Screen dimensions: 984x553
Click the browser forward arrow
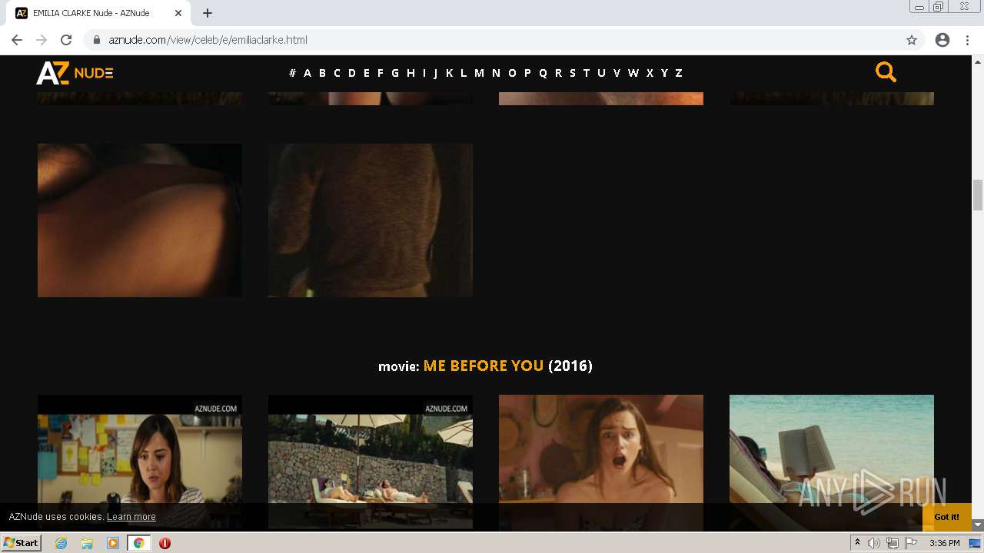point(42,40)
